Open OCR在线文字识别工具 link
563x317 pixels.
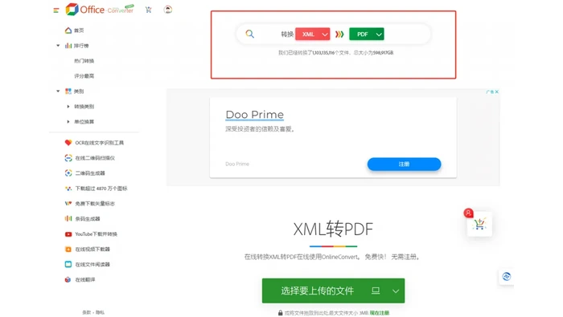pos(100,143)
